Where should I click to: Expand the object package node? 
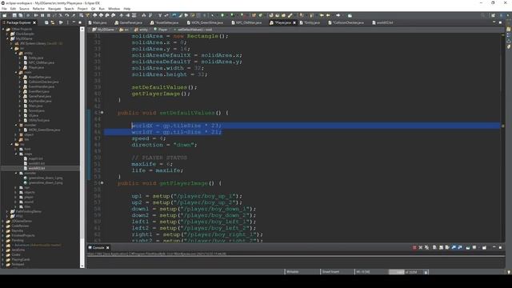[x=16, y=134]
